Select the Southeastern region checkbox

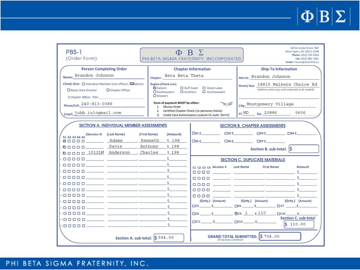[155, 92]
